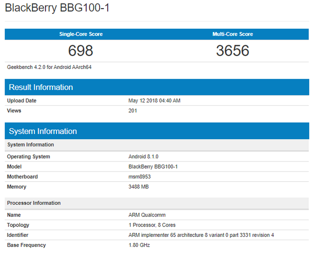314x255 pixels.
Task: Click the System Information subheader bar
Action: (x=30, y=145)
